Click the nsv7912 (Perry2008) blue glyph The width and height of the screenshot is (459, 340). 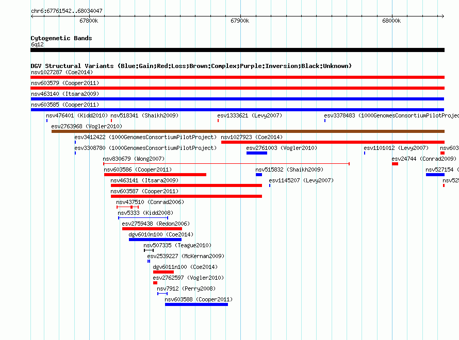click(x=162, y=294)
